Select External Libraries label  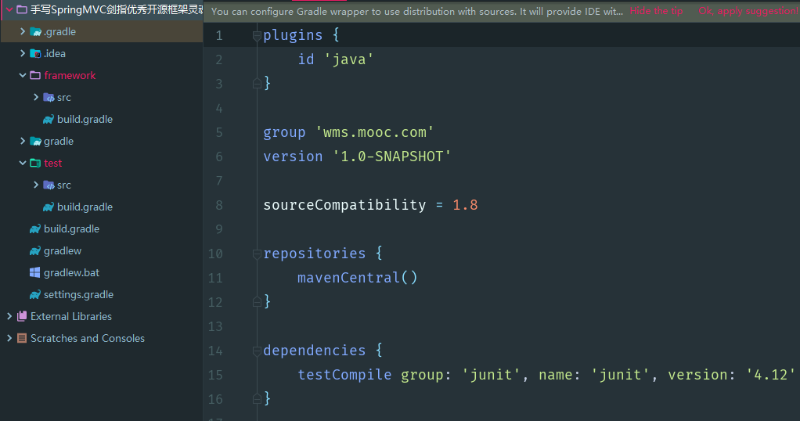click(x=71, y=316)
